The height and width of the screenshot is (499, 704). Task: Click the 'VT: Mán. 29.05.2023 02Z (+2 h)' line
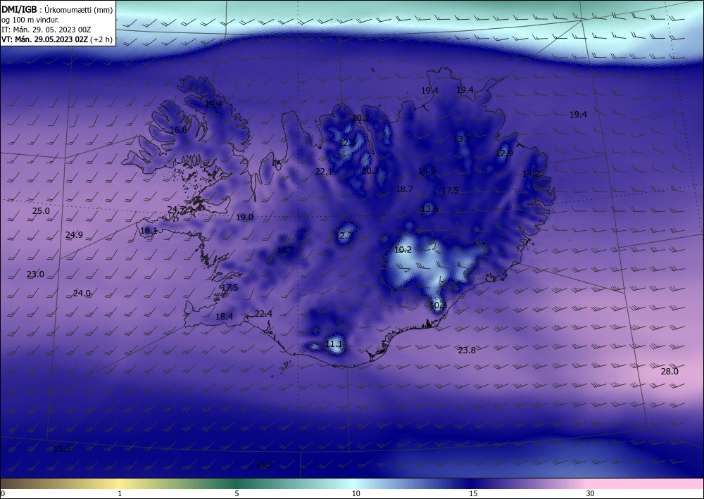tap(57, 39)
